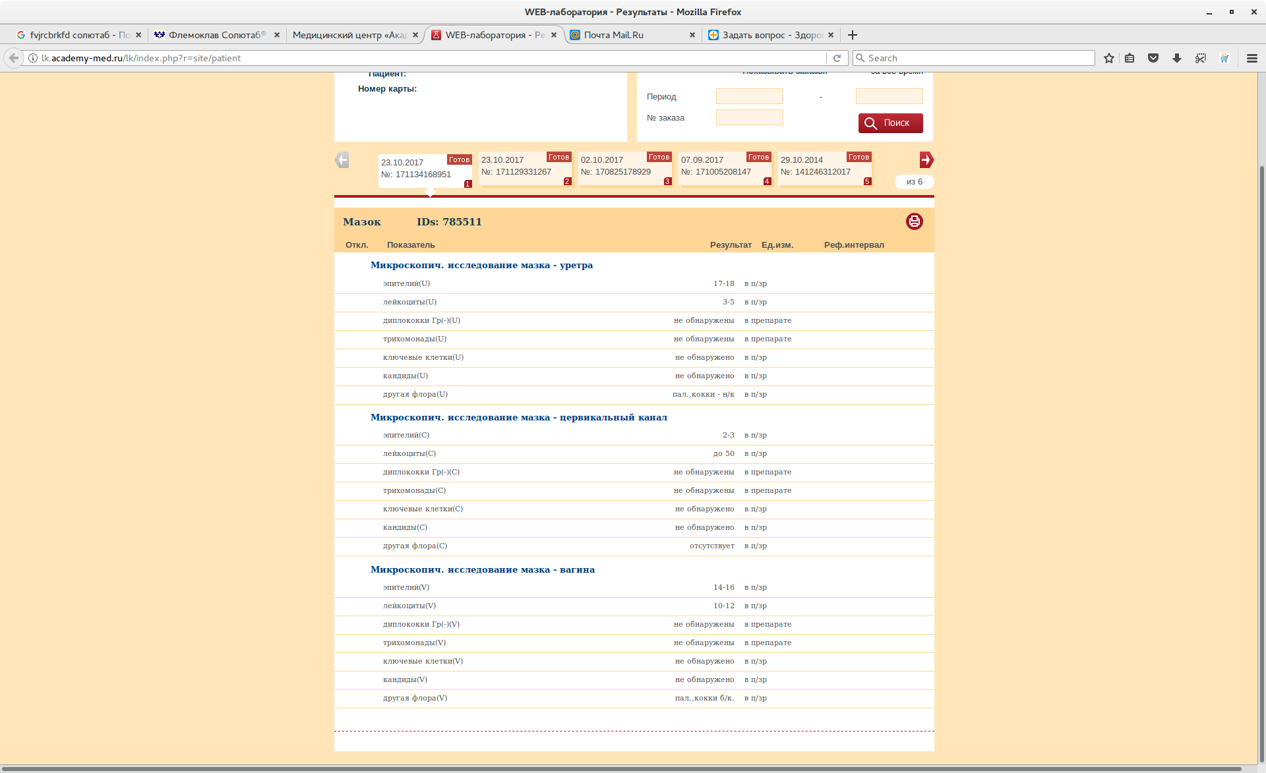Click the screenshot scissors icon
Image resolution: width=1266 pixels, height=773 pixels.
tap(1201, 58)
